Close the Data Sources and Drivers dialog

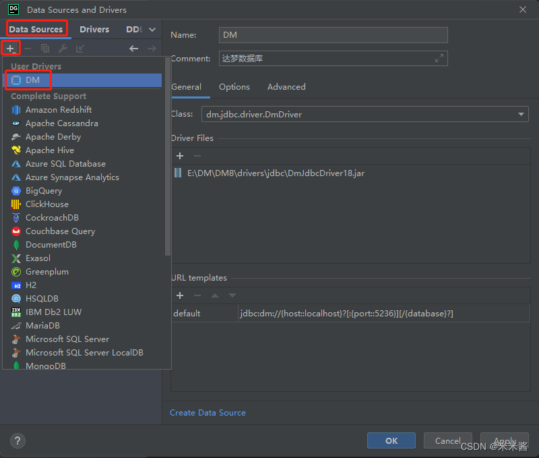tap(523, 9)
